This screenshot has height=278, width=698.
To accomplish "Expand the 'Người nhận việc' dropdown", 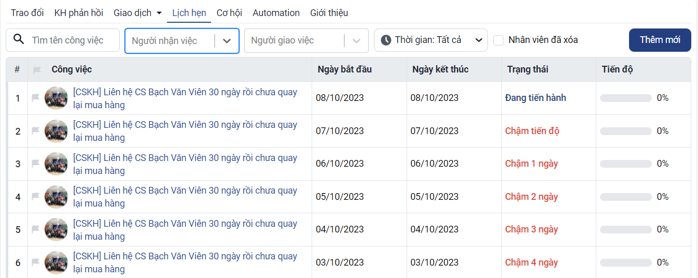I will (227, 41).
